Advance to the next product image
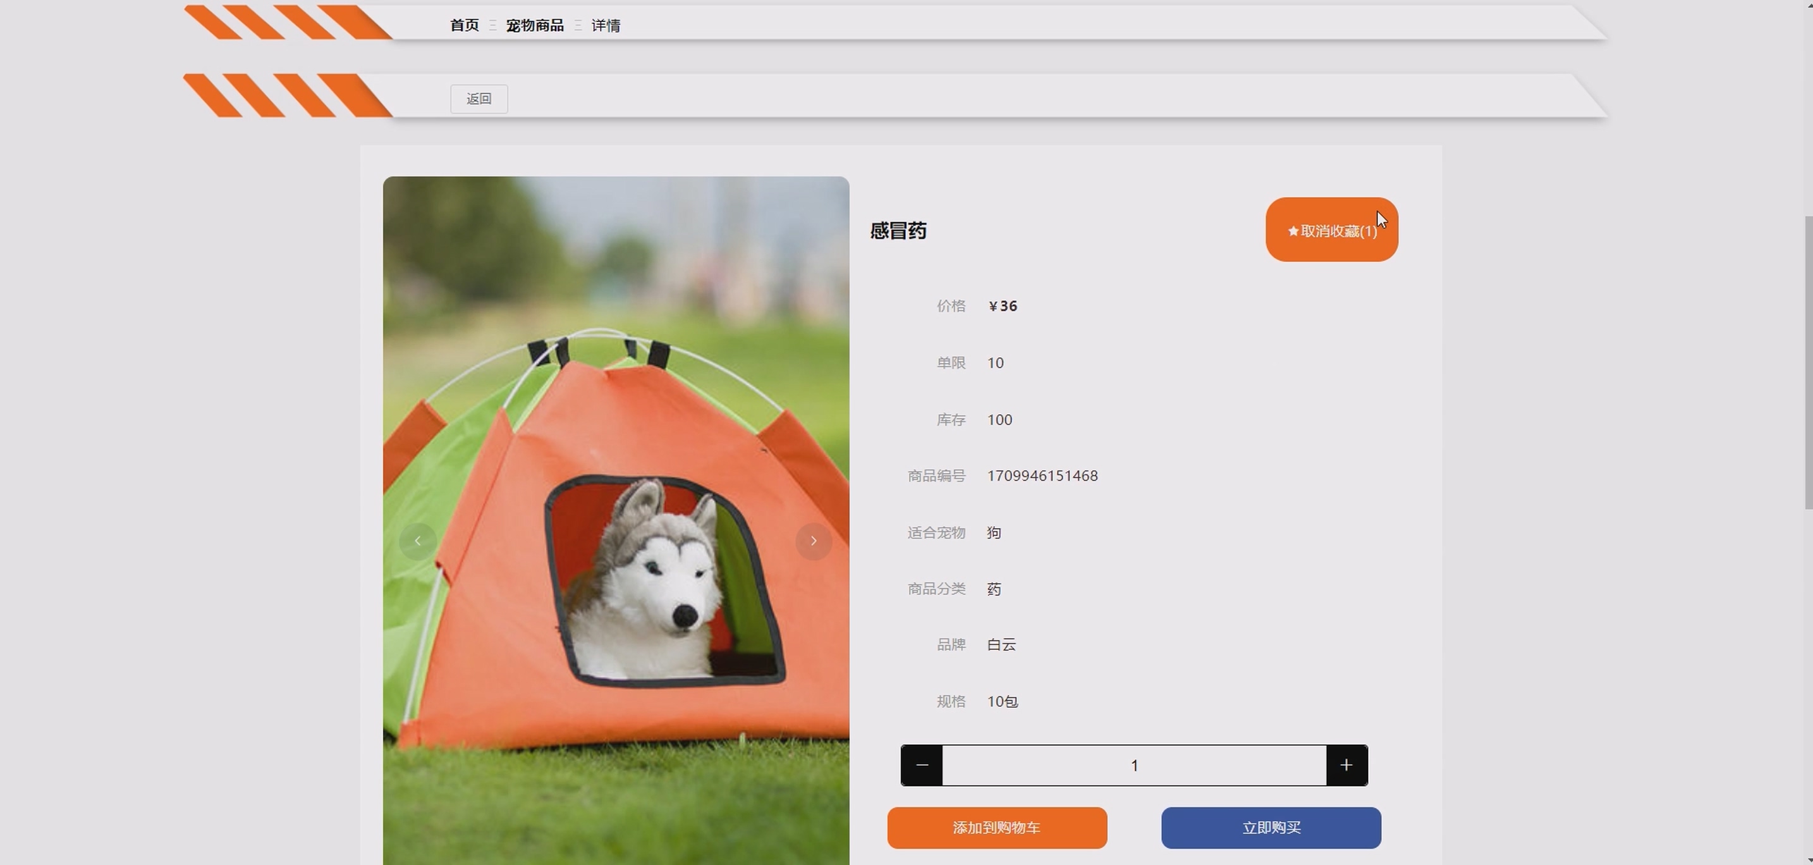The width and height of the screenshot is (1813, 865). (813, 541)
